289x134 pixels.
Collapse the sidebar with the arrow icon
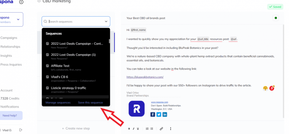click(x=21, y=2)
